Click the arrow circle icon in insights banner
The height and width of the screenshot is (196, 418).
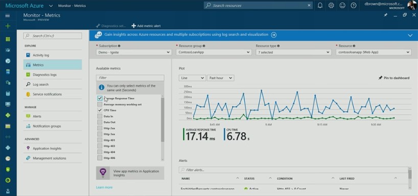273,35
